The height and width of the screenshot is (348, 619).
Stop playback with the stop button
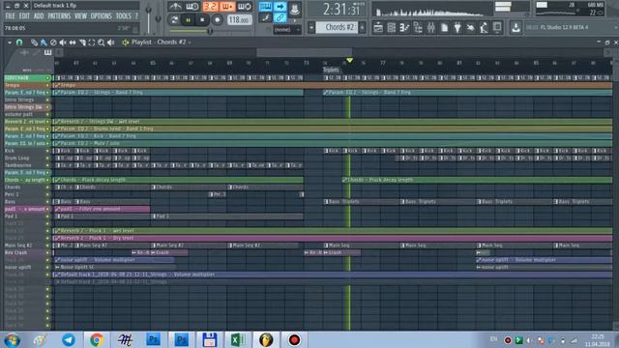tap(202, 19)
